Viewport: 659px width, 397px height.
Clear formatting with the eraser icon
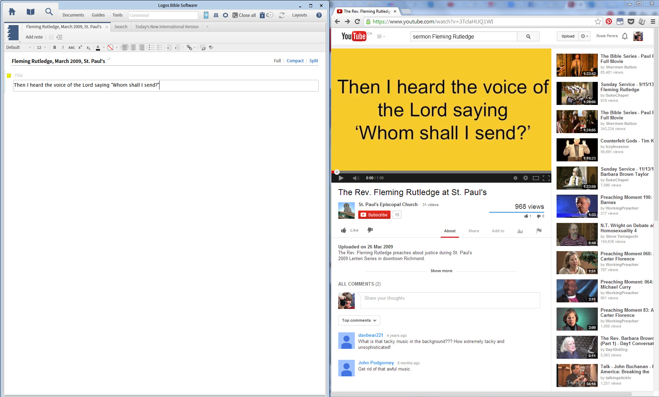pos(203,47)
